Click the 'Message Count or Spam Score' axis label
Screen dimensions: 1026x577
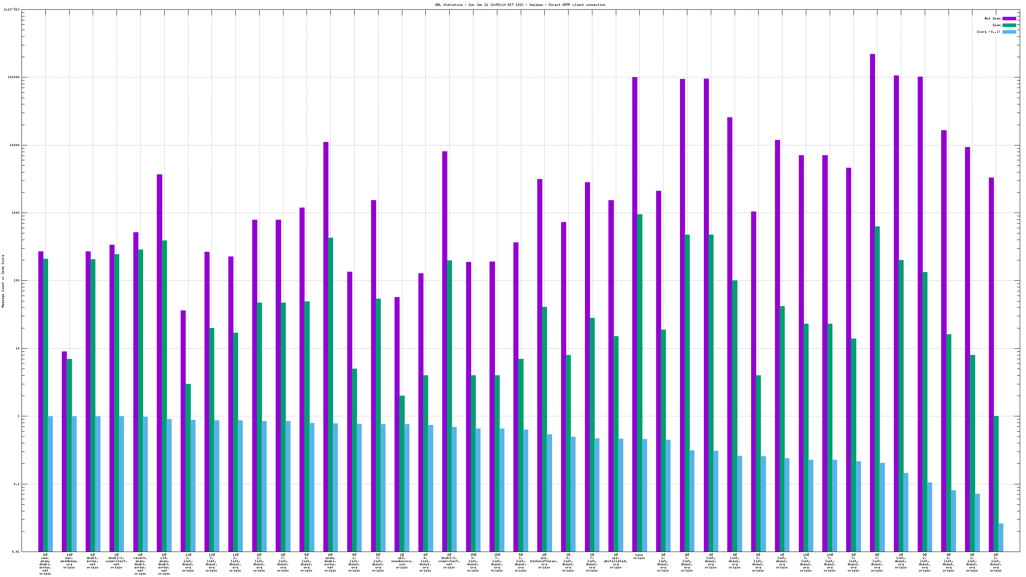pyautogui.click(x=3, y=281)
